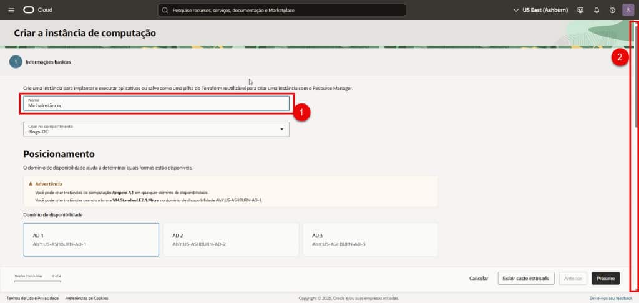Screen dimensions: 639x303
Task: Click the Cancelar button
Action: tap(479, 279)
